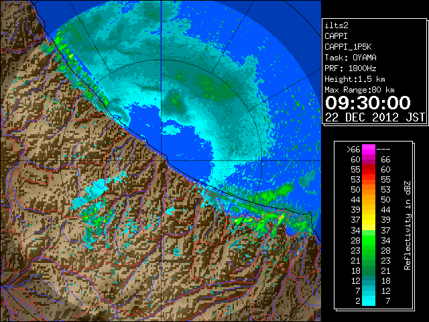
Task: Click the '>66' label at the legend top
Action: (x=353, y=150)
